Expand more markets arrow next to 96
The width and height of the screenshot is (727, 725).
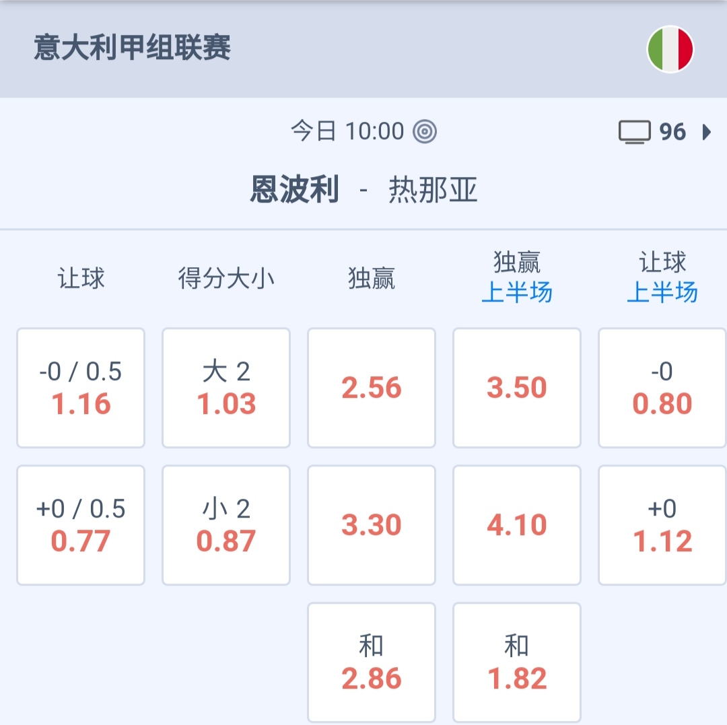(706, 132)
